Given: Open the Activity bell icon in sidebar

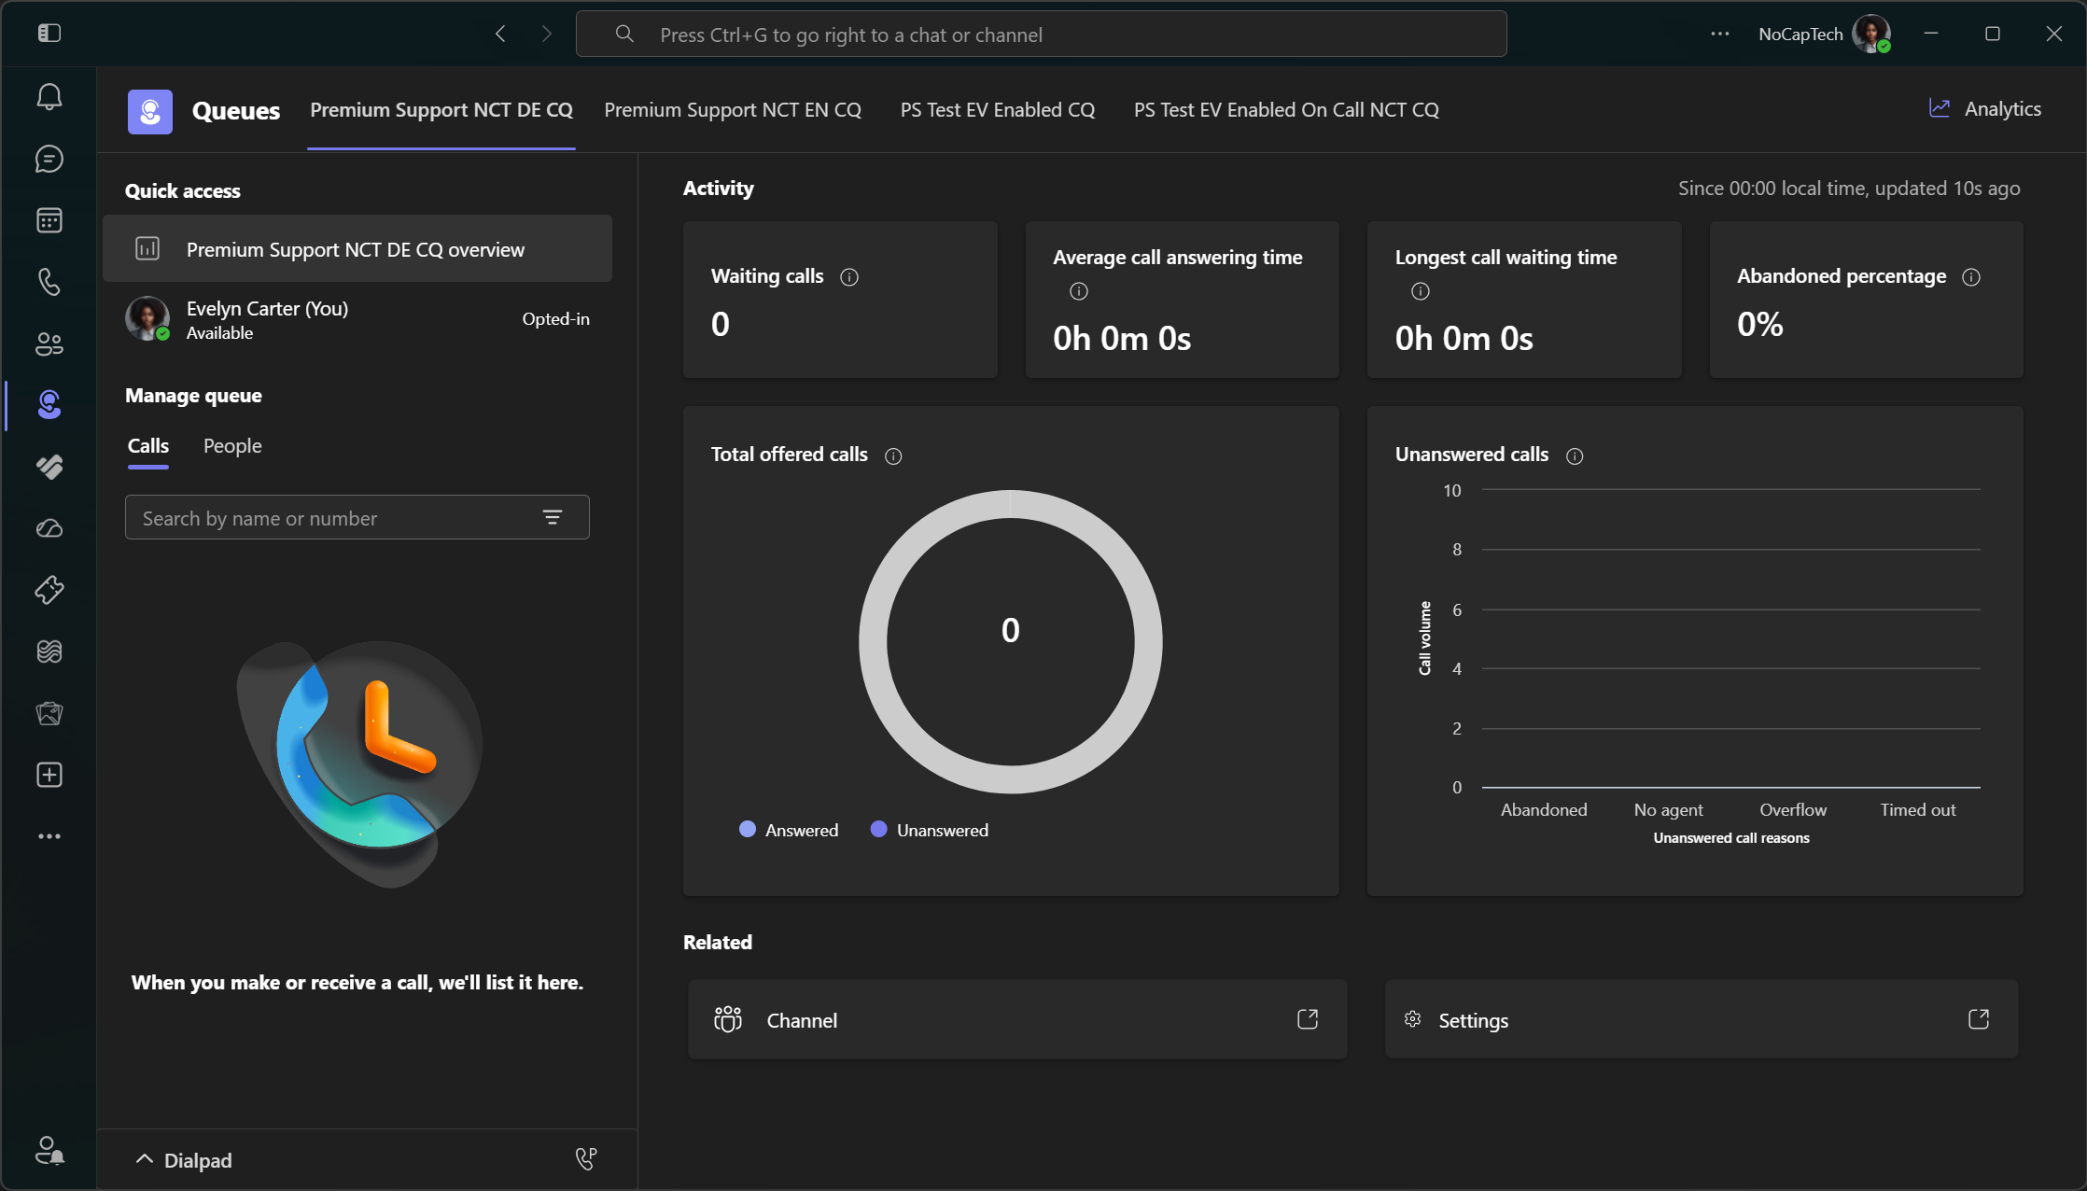Looking at the screenshot, I should (49, 97).
